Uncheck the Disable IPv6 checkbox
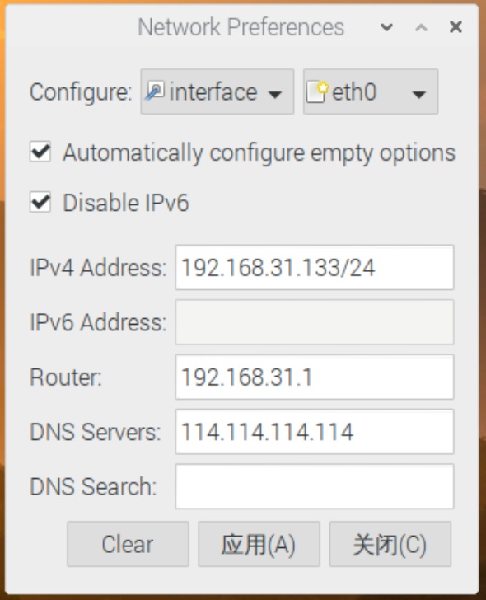The height and width of the screenshot is (600, 486). point(40,202)
